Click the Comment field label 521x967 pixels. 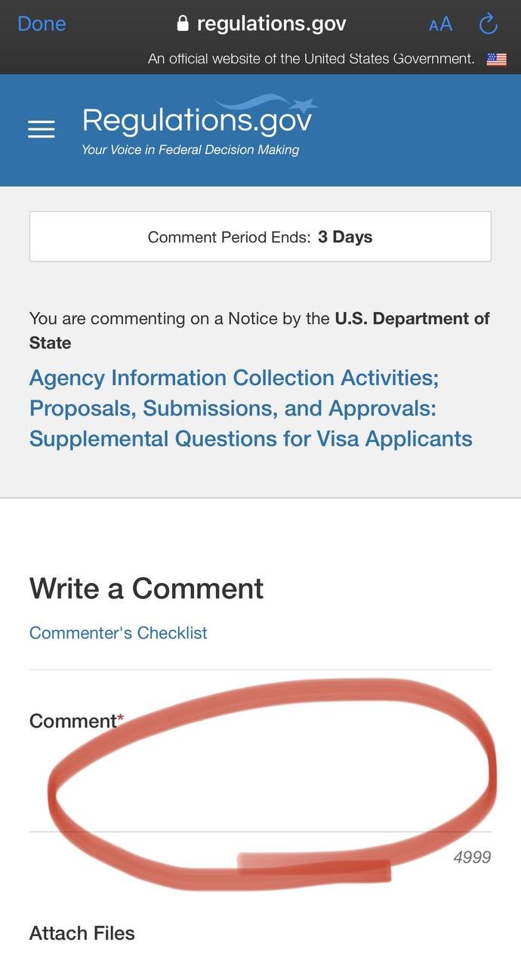pos(72,721)
